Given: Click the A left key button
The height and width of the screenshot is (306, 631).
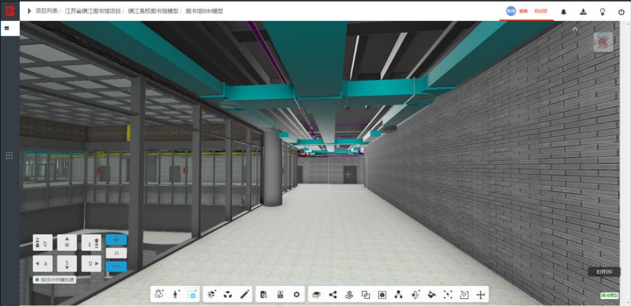Looking at the screenshot, I should (x=43, y=263).
